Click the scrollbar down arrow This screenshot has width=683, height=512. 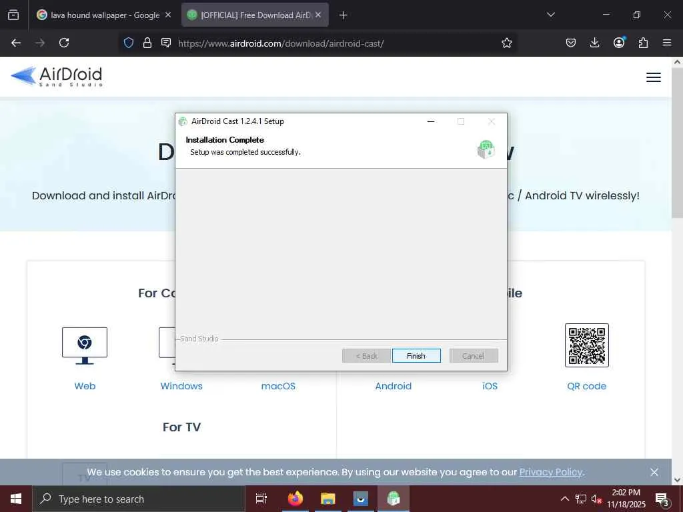click(677, 480)
